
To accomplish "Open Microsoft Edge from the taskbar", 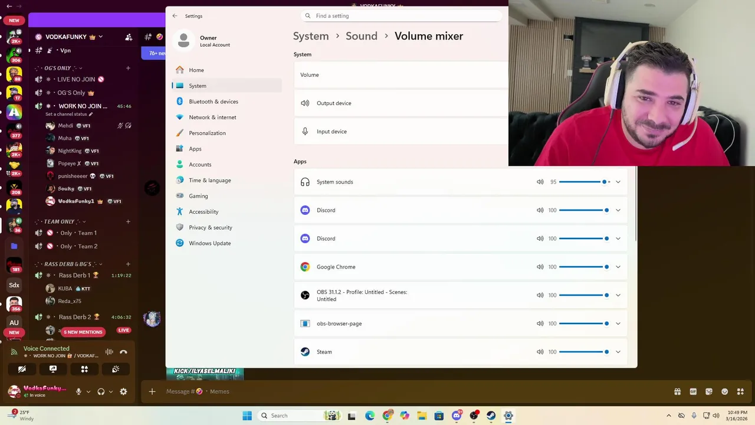I will [x=370, y=416].
